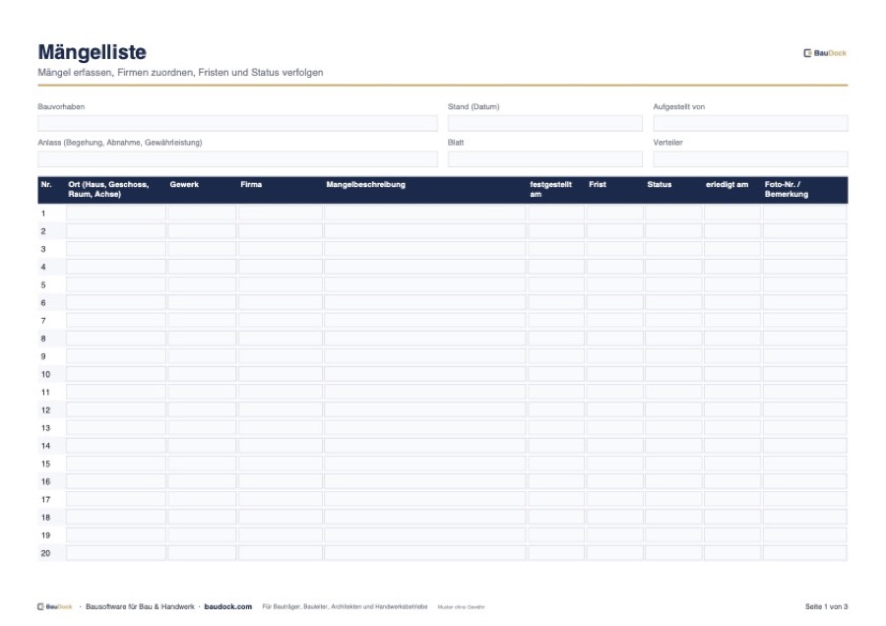Click the 'Gewerk' column header

click(184, 185)
